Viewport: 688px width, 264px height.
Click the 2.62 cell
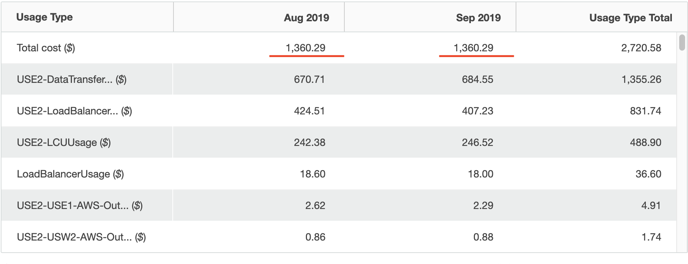pyautogui.click(x=315, y=206)
